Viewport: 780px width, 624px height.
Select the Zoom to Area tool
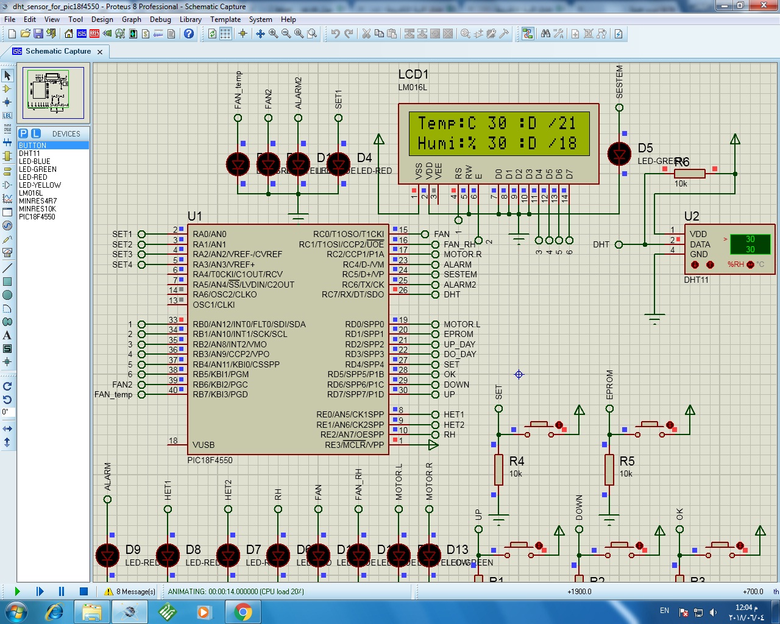312,34
